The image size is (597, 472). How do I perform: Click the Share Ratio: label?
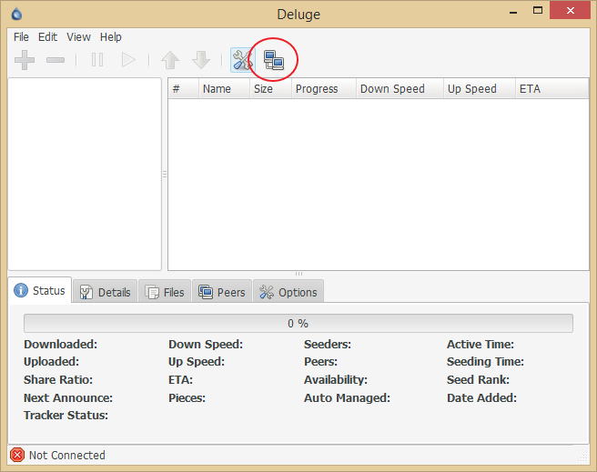pyautogui.click(x=58, y=379)
